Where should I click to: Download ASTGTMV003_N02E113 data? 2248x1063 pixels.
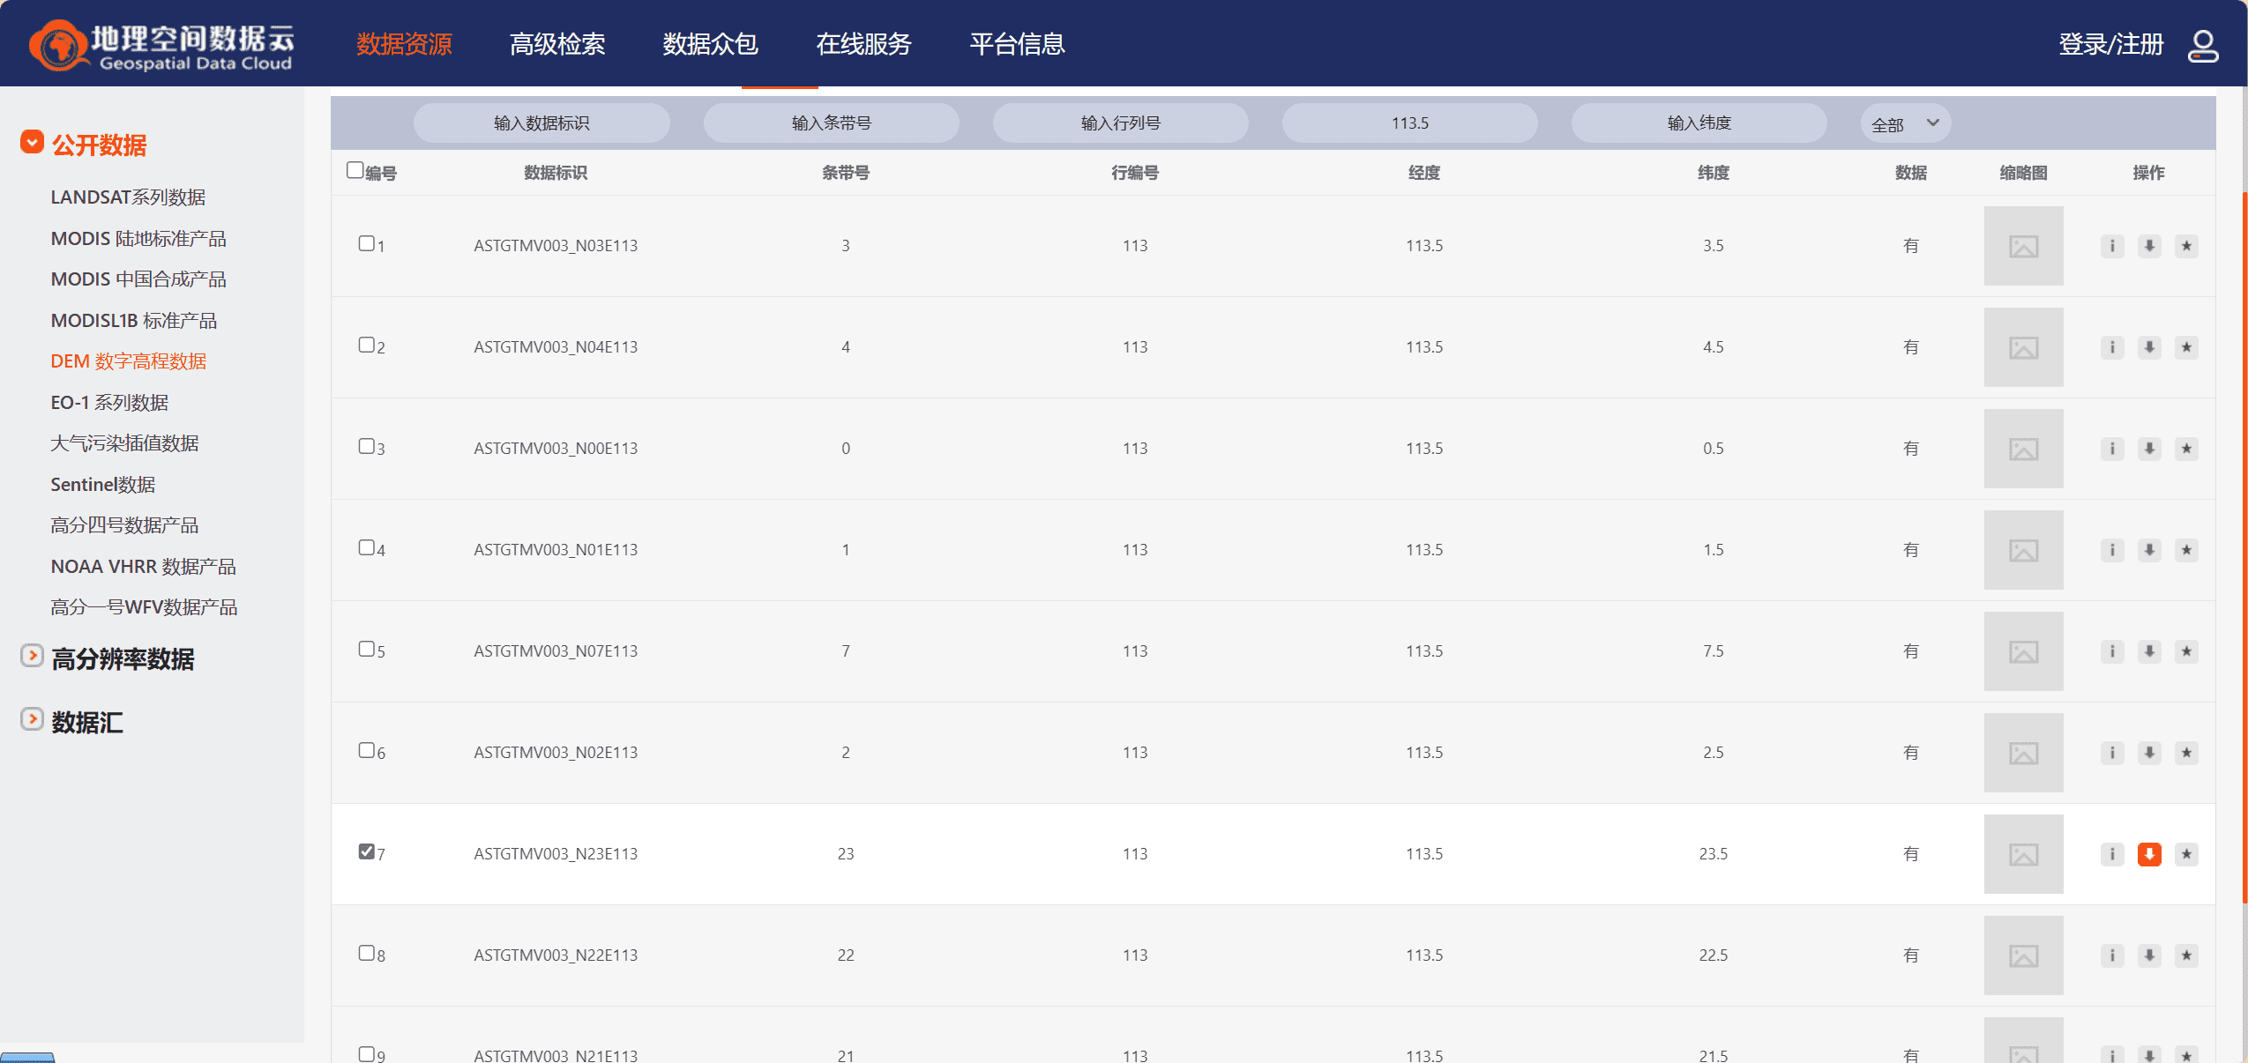pyautogui.click(x=2149, y=753)
